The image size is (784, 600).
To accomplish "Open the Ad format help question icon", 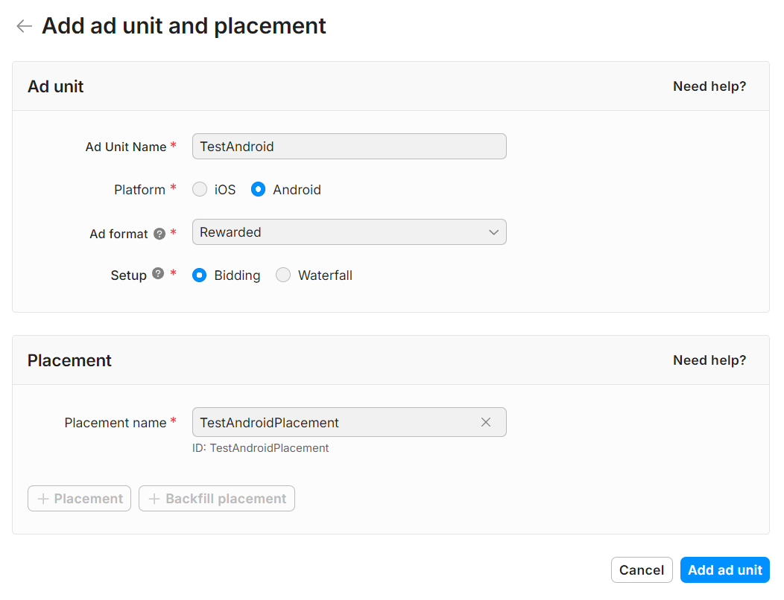I will [x=159, y=234].
